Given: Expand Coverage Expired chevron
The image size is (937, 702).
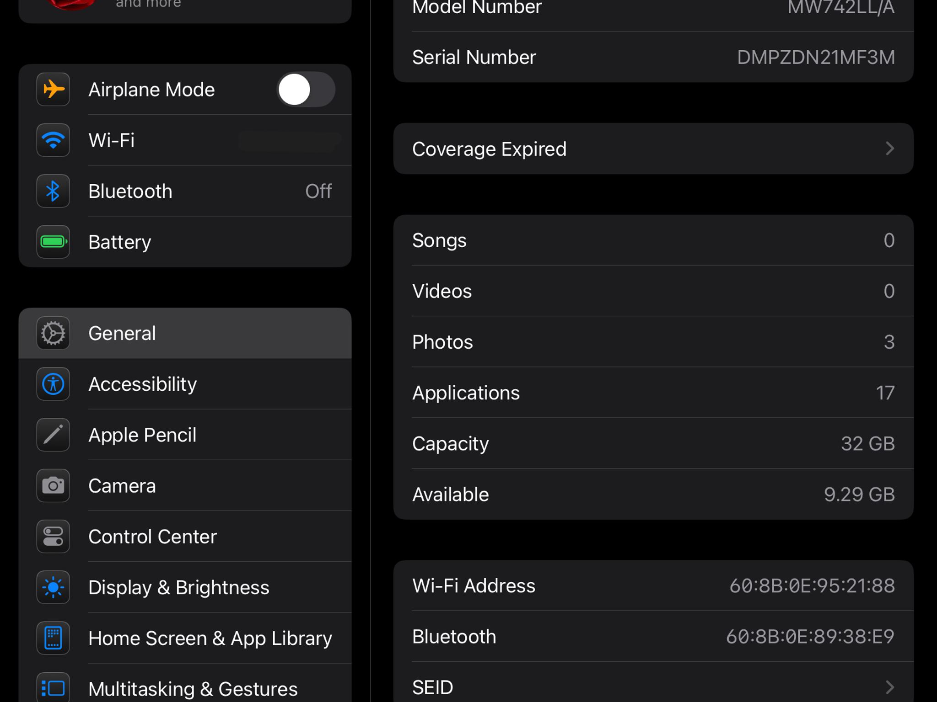Looking at the screenshot, I should 889,149.
